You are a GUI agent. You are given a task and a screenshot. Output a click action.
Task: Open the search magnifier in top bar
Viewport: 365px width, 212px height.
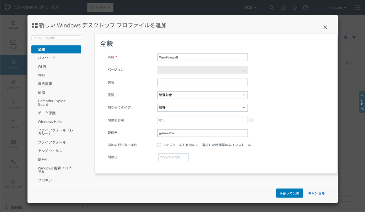coord(272,8)
